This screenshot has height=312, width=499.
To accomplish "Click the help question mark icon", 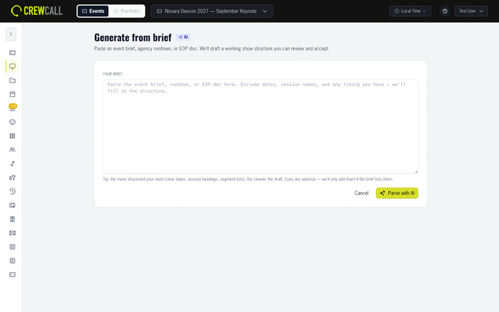I will coord(445,11).
